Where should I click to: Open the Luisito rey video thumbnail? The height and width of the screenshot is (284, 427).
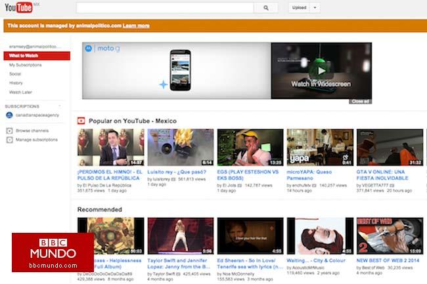(180, 147)
